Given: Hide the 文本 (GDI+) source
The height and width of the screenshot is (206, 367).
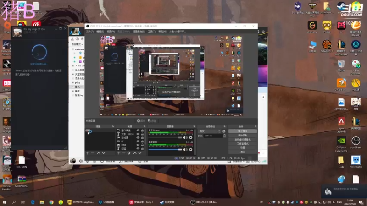Looking at the screenshot, I should click(x=138, y=134).
